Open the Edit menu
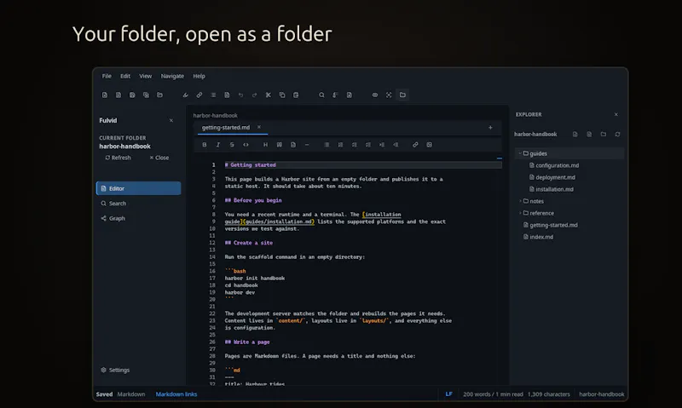The image size is (682, 408). click(125, 76)
